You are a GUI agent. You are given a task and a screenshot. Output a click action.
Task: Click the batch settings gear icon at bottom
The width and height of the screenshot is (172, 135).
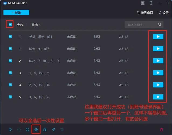(36, 130)
